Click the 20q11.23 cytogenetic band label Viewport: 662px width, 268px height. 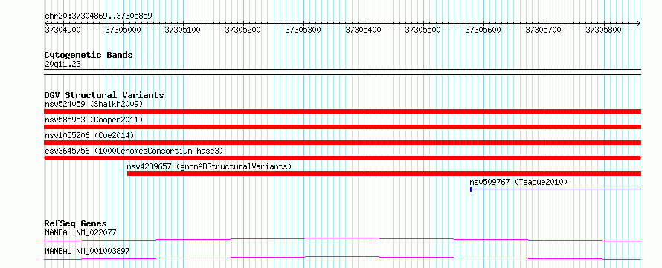[x=62, y=65]
